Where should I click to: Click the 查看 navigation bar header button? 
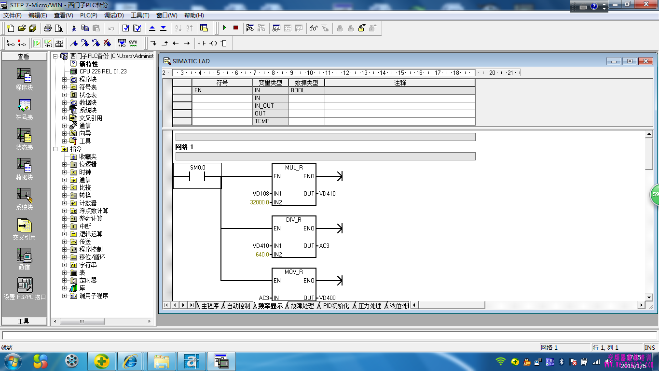tap(24, 57)
